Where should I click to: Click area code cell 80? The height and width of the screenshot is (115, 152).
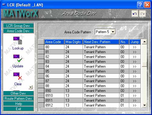pyautogui.click(x=54, y=47)
